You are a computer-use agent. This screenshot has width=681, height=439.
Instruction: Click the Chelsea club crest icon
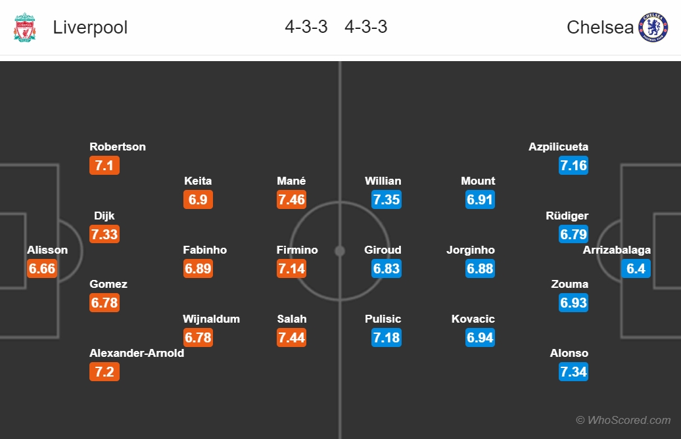point(653,27)
